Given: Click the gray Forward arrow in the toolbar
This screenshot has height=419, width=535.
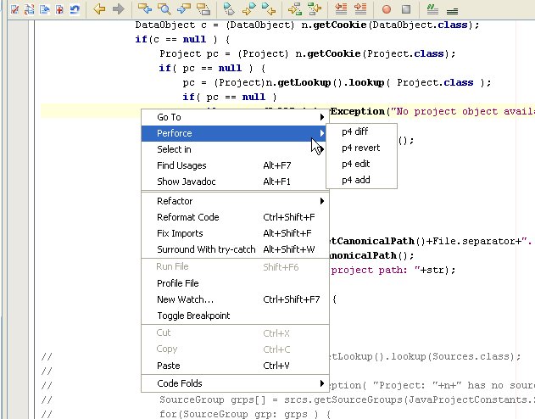Looking at the screenshot, I should click(x=119, y=8).
